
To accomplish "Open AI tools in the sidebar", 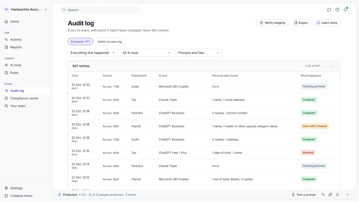I will pyautogui.click(x=25, y=65).
